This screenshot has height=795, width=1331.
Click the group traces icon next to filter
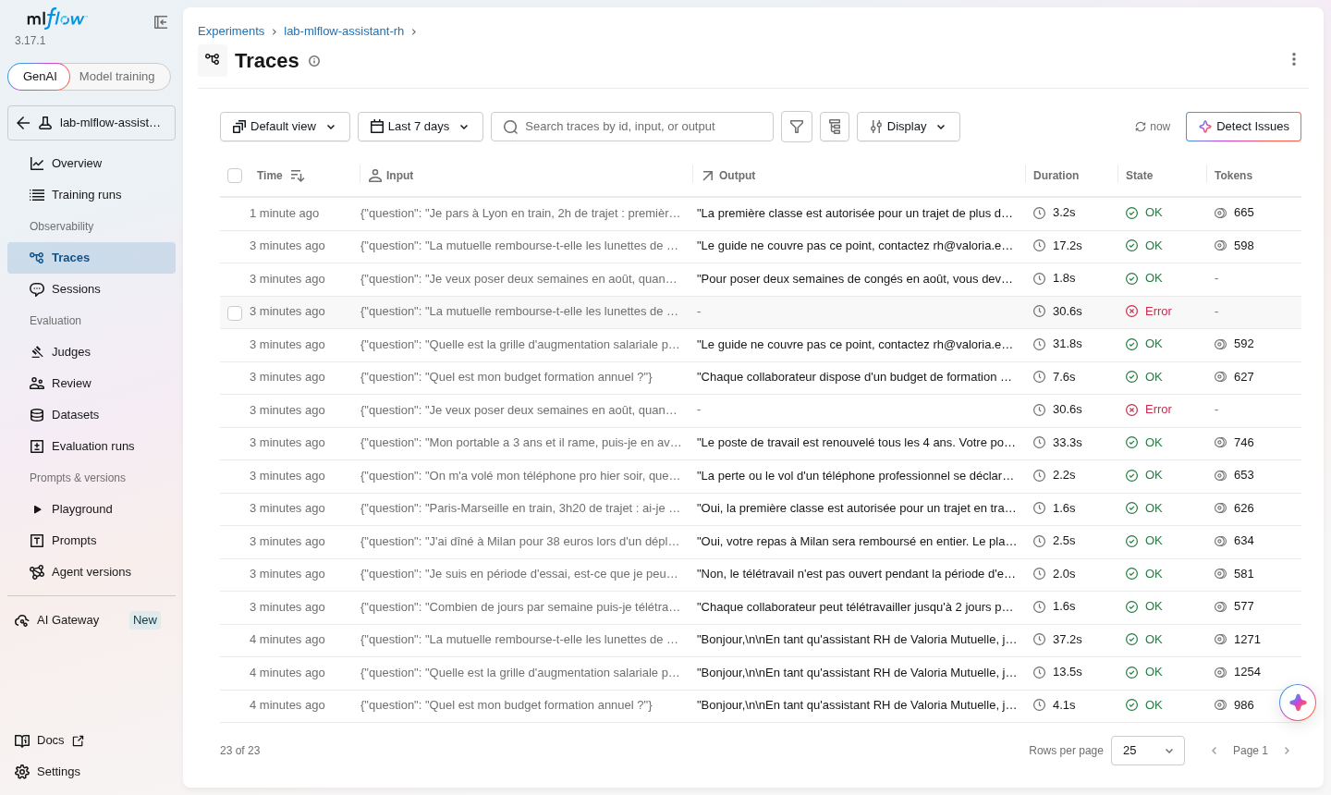(835, 127)
